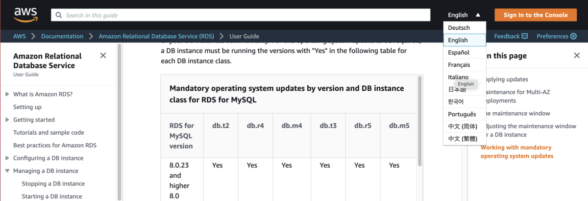Viewport: 588px width, 201px height.
Task: Click the search magnifier icon
Action: point(59,15)
